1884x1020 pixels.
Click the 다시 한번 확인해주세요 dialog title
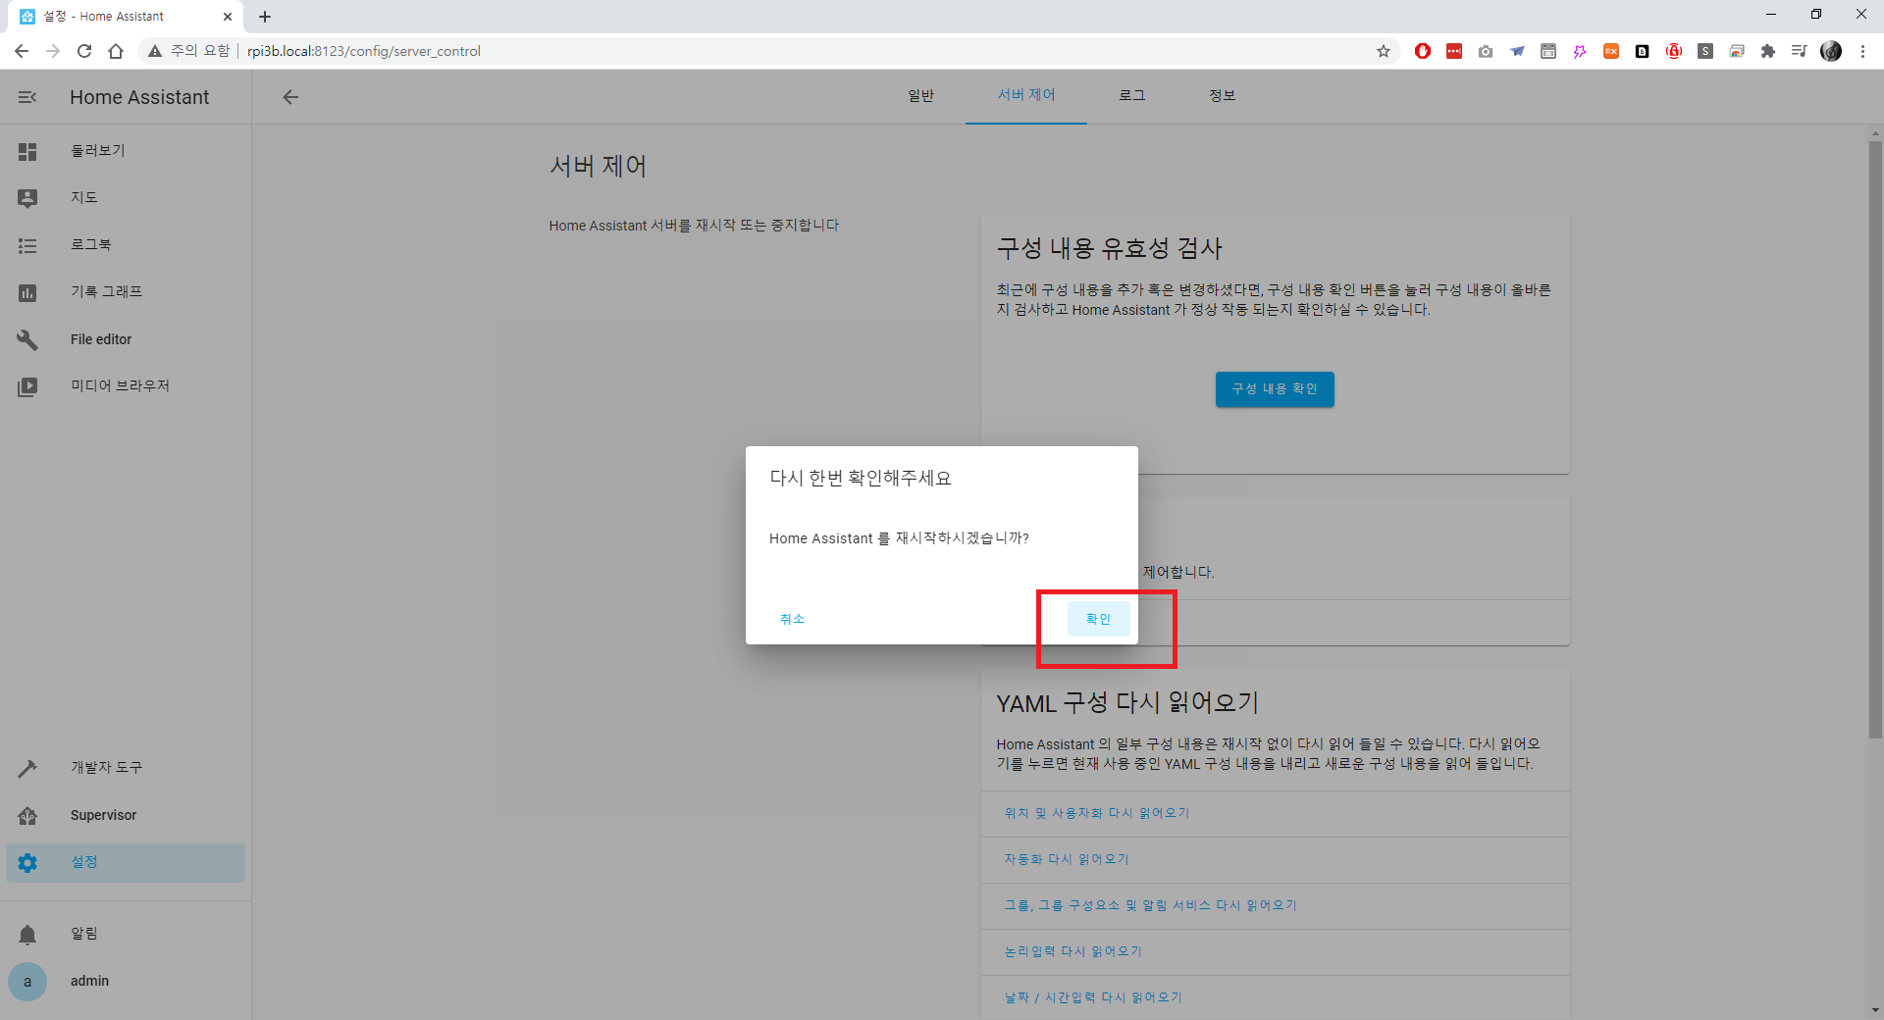[x=861, y=478]
